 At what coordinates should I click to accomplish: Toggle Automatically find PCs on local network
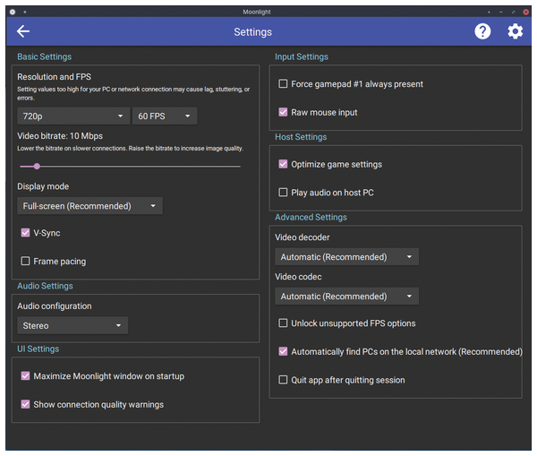(283, 351)
